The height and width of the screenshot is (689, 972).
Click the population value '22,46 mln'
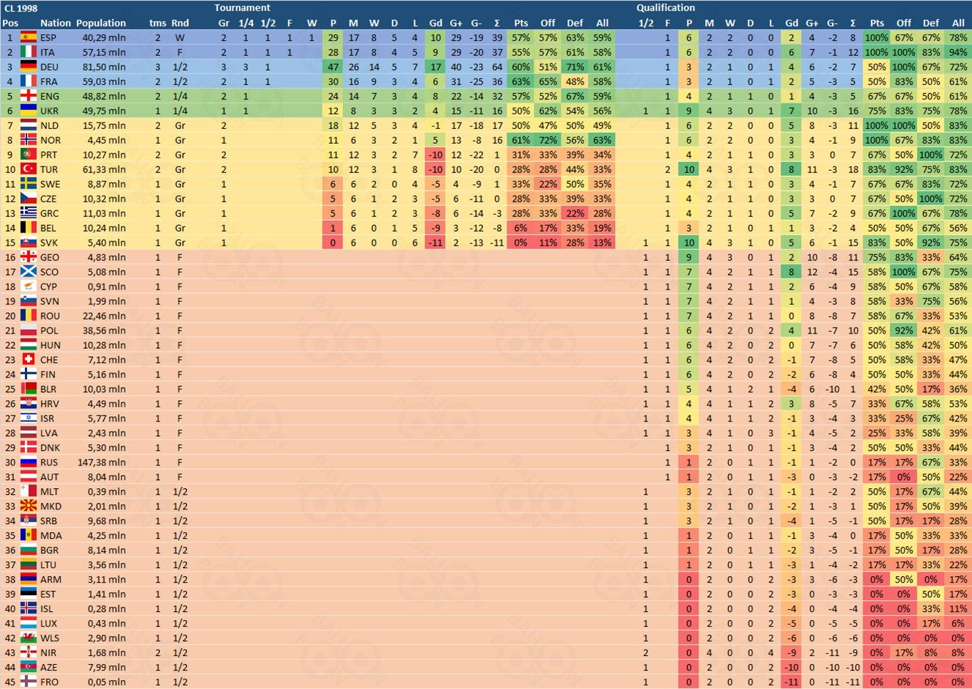[104, 316]
